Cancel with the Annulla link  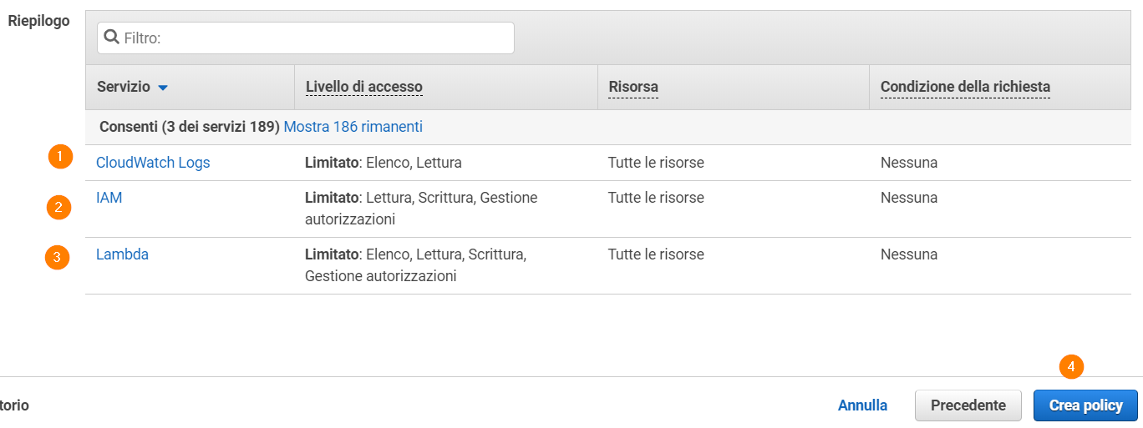click(x=862, y=405)
